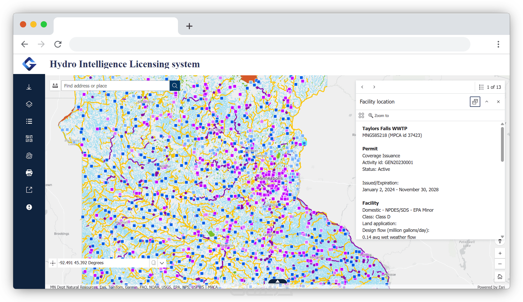Click 'Class: Class D' text
The image size is (523, 302).
376,217
